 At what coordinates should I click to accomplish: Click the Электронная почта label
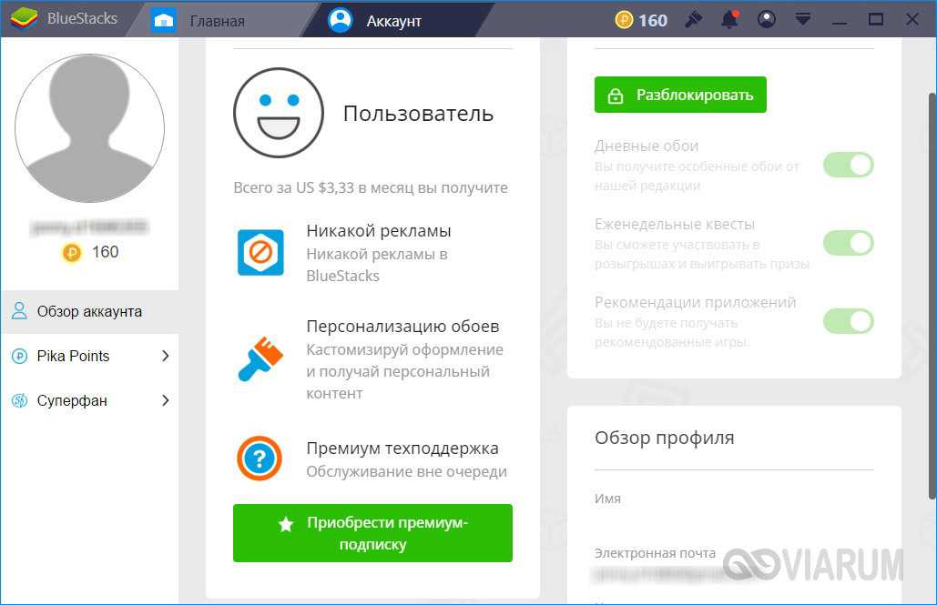(655, 553)
